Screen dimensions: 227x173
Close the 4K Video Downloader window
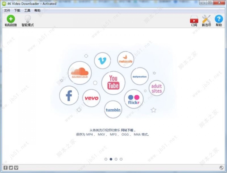pyautogui.click(x=219, y=3)
